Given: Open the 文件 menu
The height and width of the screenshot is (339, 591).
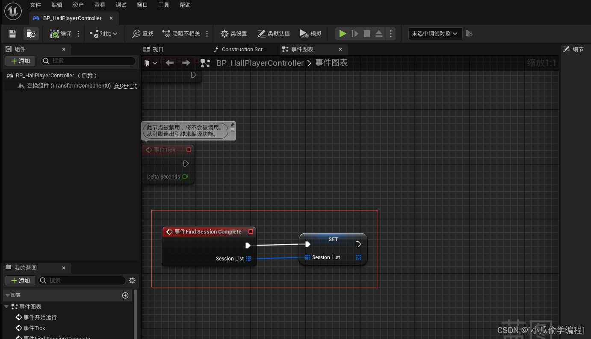Looking at the screenshot, I should 35,5.
